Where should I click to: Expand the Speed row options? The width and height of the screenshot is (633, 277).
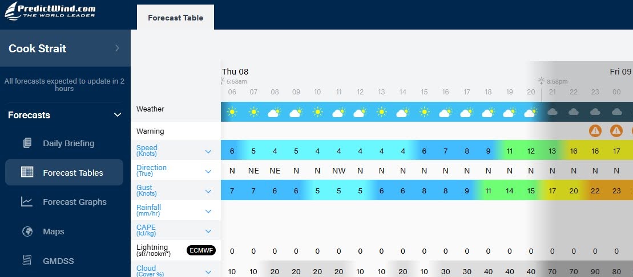pyautogui.click(x=208, y=151)
